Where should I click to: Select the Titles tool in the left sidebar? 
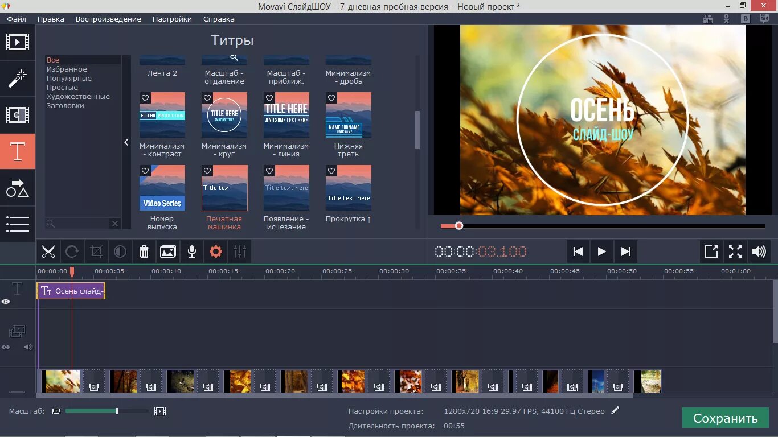click(x=17, y=151)
